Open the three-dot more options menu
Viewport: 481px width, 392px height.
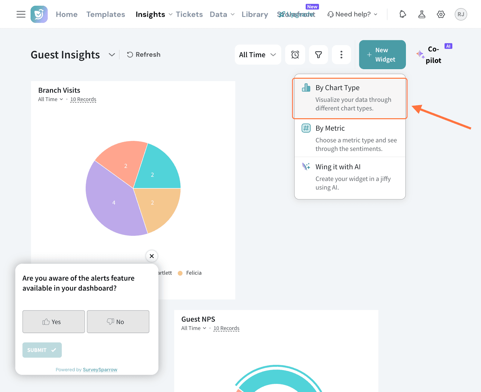pyautogui.click(x=341, y=55)
